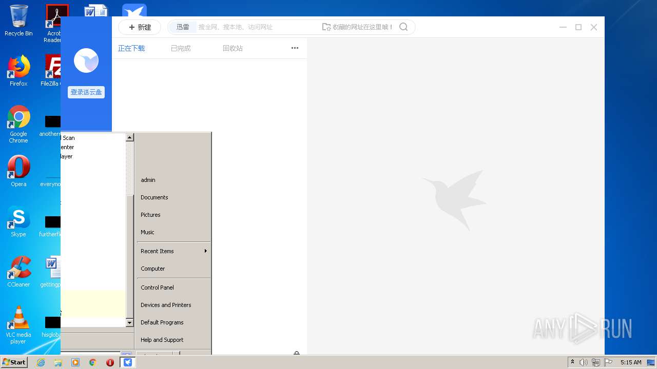Click the taskbar clock 5:15 AM

pyautogui.click(x=631, y=362)
